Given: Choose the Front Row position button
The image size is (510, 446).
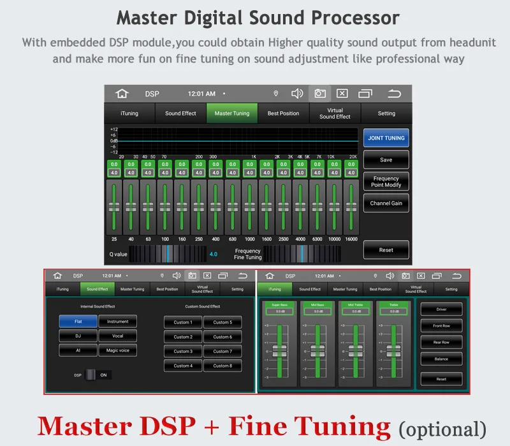Looking at the screenshot, I should pyautogui.click(x=441, y=325).
